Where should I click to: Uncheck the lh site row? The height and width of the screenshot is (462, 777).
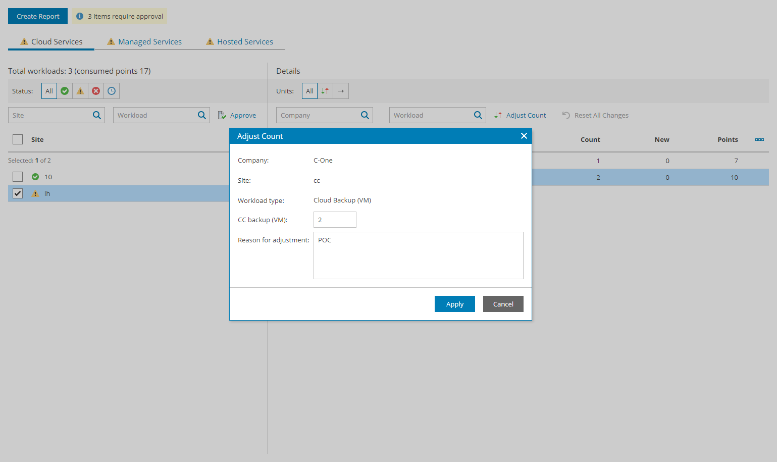tap(18, 193)
